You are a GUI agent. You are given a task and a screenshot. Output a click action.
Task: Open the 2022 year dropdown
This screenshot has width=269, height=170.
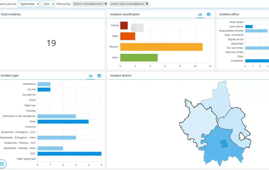point(48,4)
